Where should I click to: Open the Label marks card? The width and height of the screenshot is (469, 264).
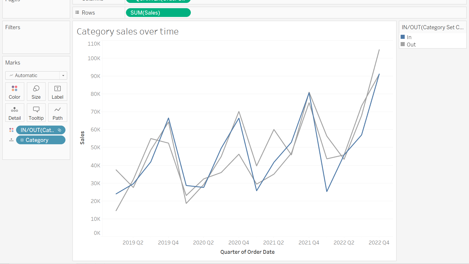pos(58,92)
